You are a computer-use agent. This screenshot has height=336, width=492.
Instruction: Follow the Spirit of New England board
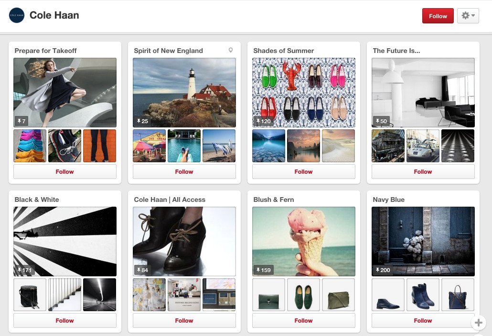pyautogui.click(x=184, y=171)
